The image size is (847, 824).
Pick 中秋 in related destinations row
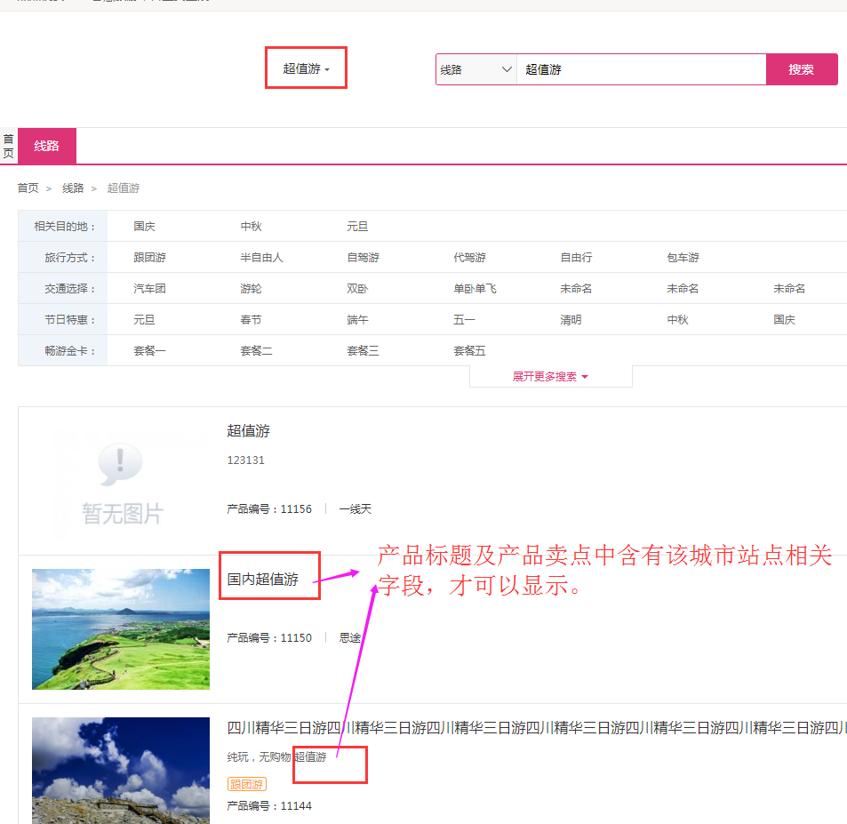(251, 227)
